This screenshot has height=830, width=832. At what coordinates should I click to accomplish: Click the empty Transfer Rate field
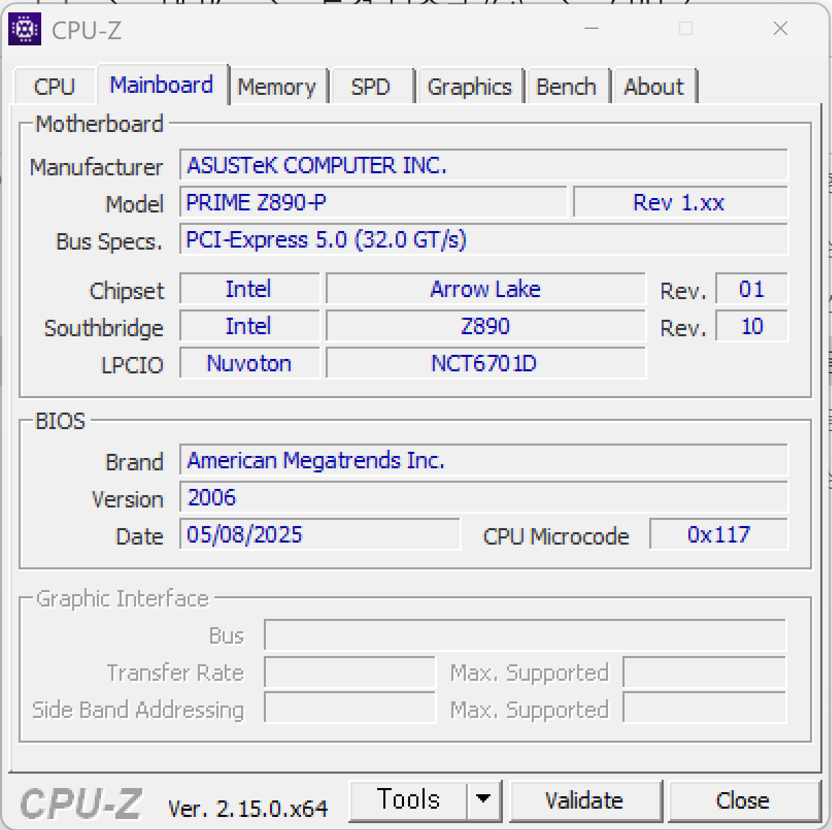350,673
